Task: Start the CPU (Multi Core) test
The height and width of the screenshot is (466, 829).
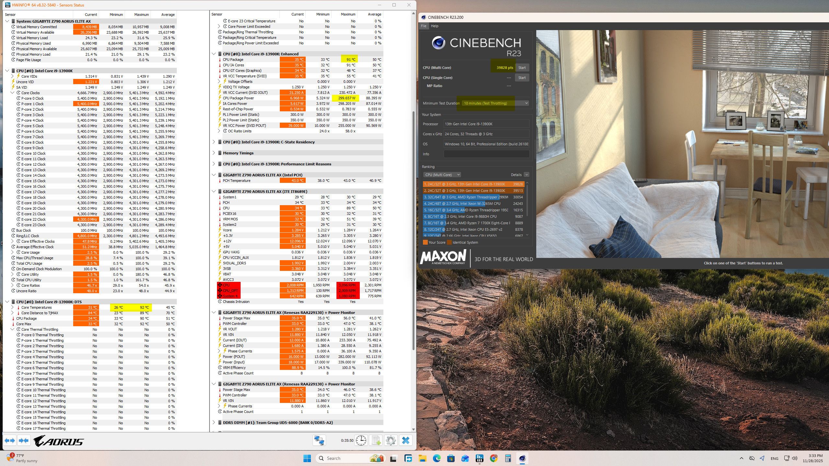Action: click(522, 68)
